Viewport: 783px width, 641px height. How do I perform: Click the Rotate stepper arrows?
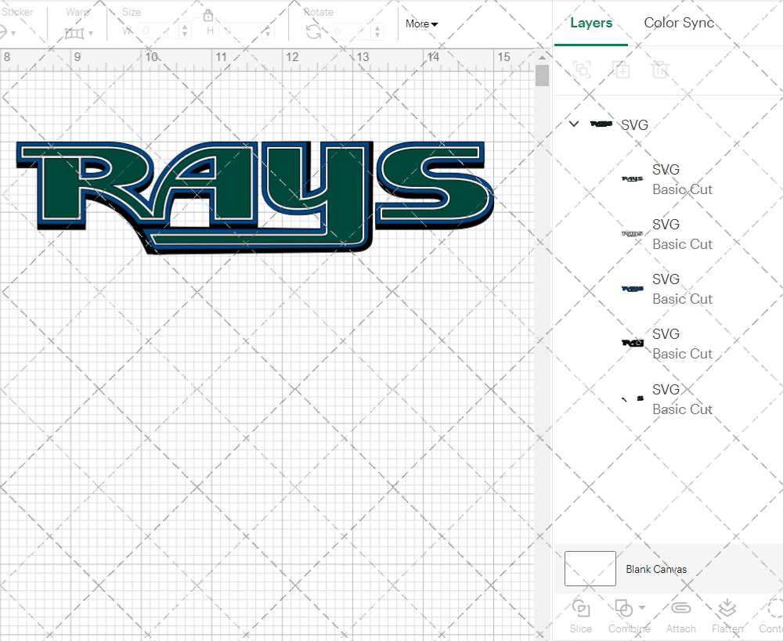[377, 31]
